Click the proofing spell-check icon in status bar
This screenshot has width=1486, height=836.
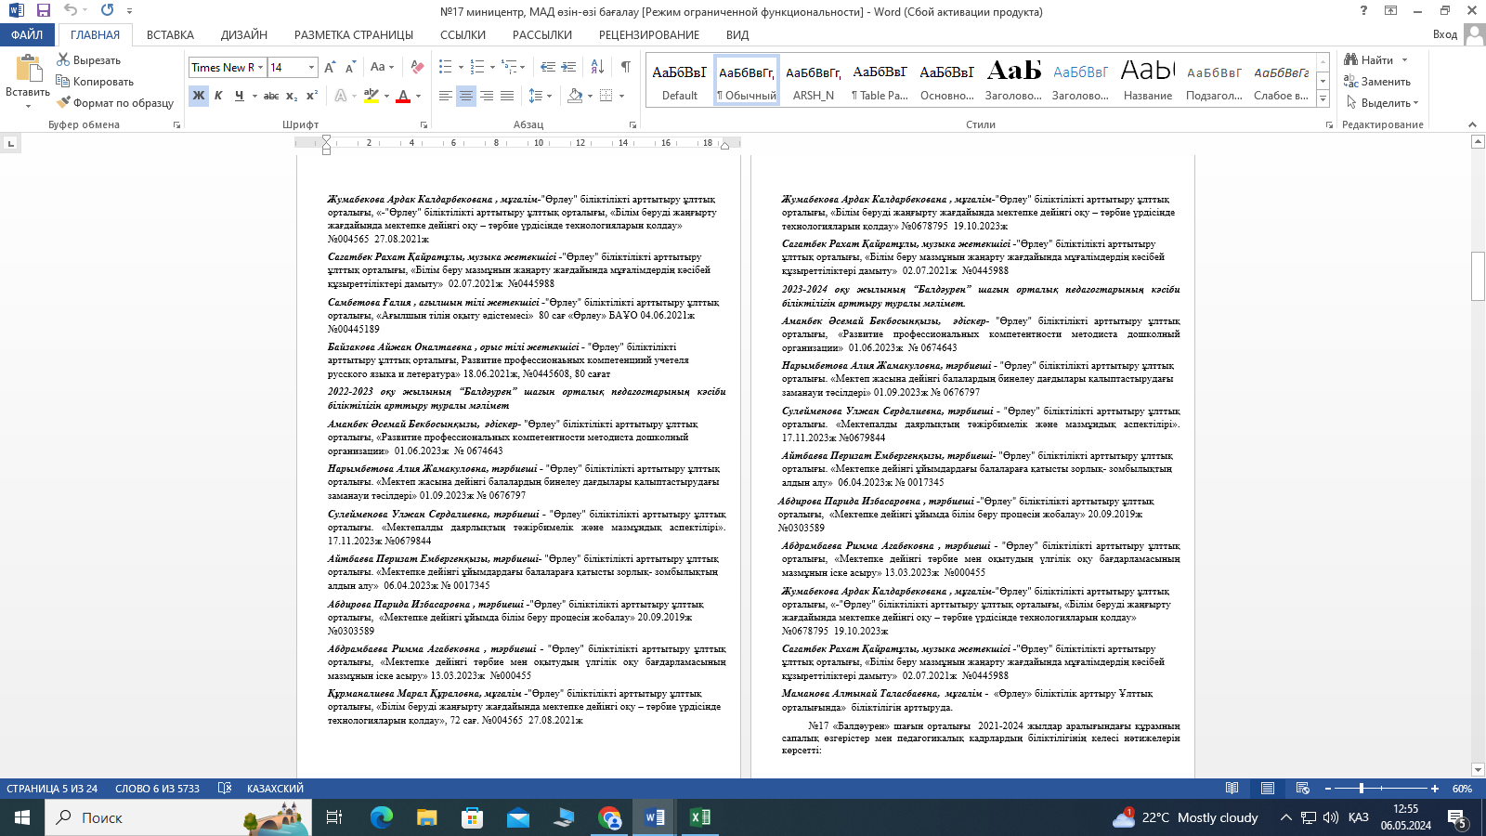pyautogui.click(x=225, y=789)
